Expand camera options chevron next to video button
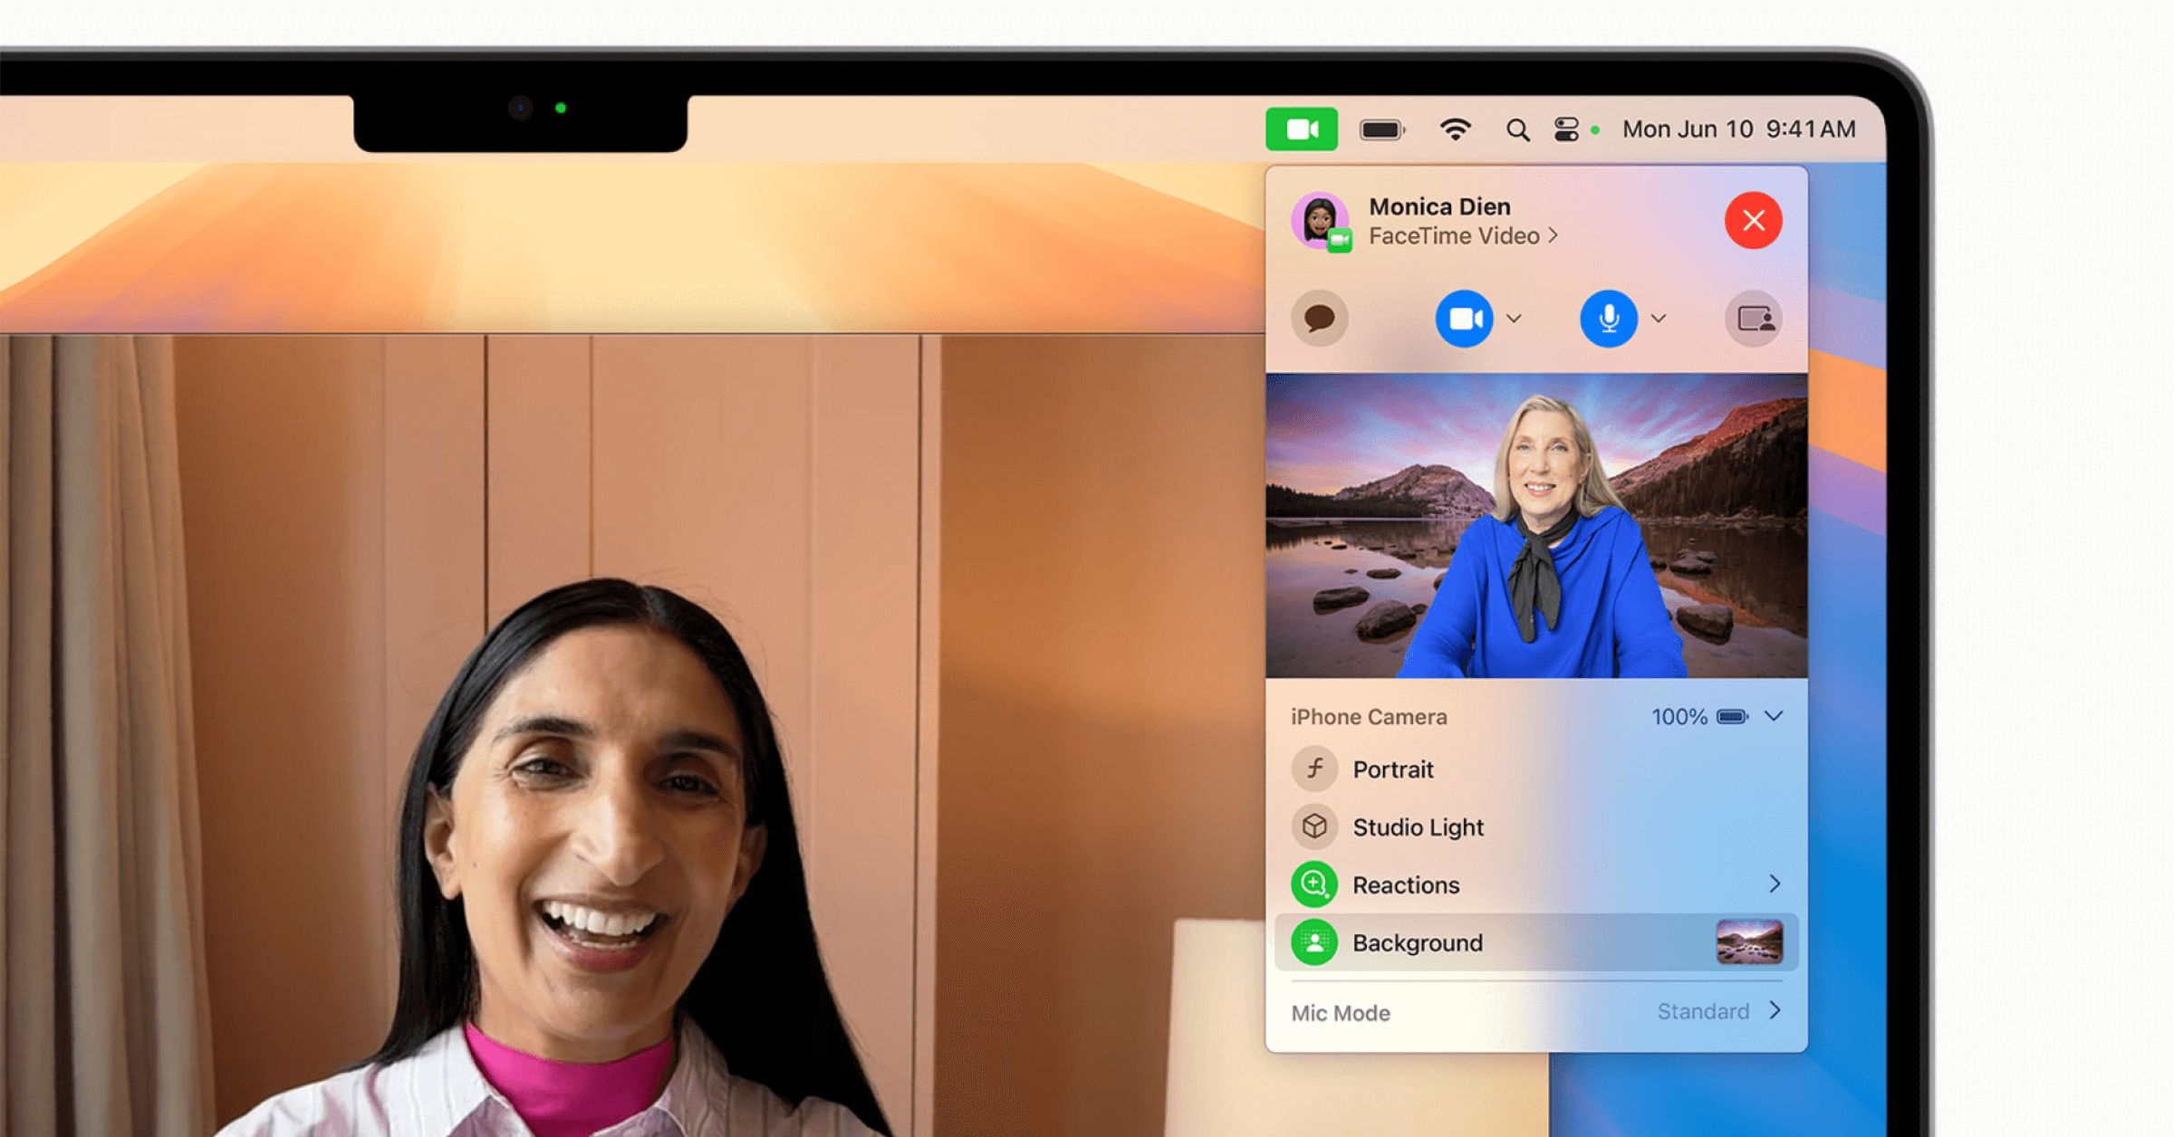 point(1514,319)
